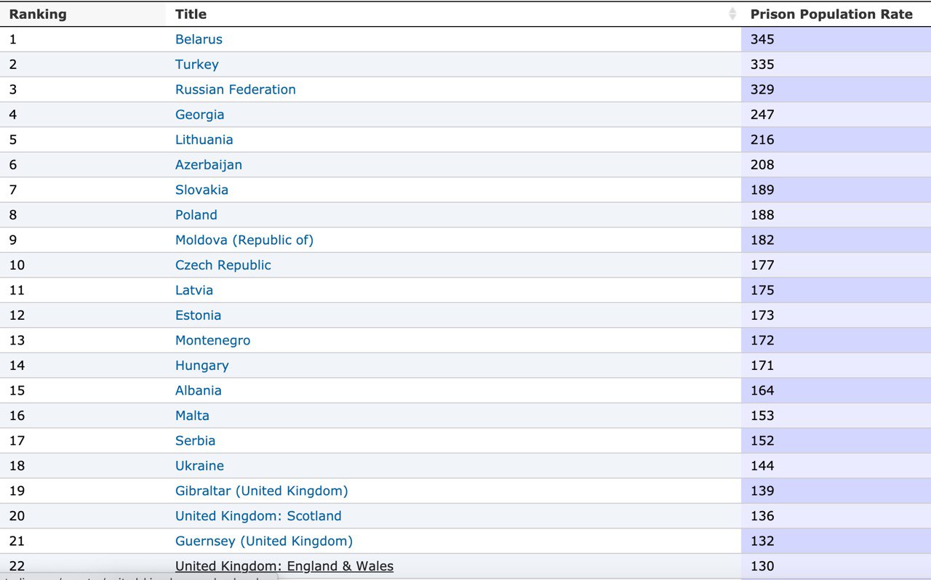Viewport: 931px width, 580px height.
Task: Open United Kingdom: England & Wales link
Action: coord(284,566)
